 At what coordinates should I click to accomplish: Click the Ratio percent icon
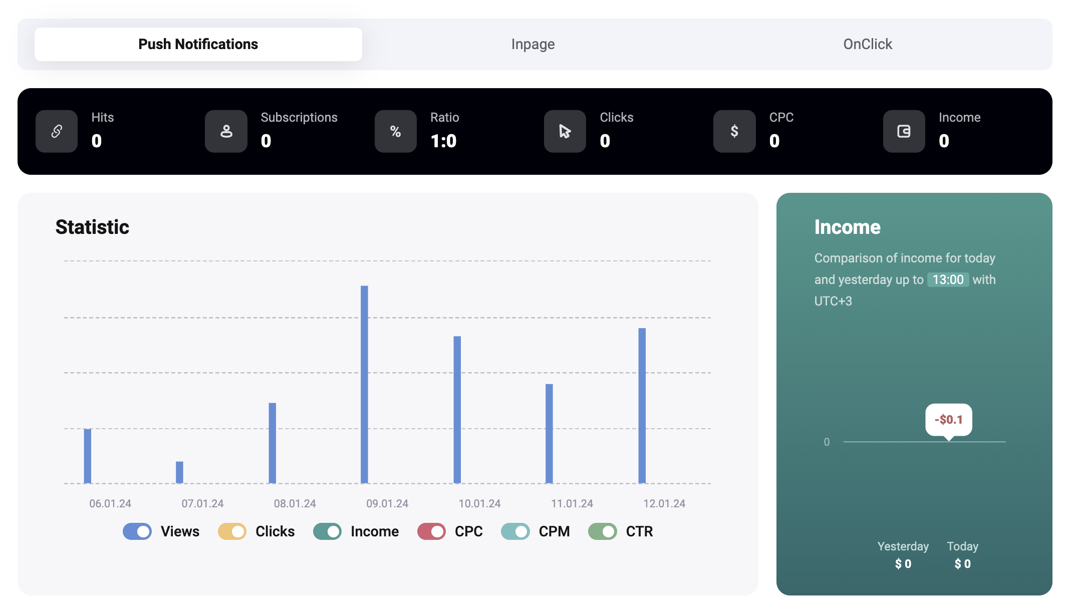[x=395, y=131]
